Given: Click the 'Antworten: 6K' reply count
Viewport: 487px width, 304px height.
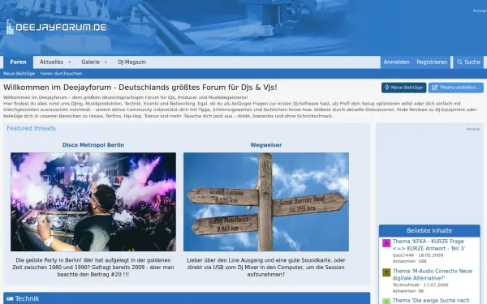Looking at the screenshot, I should click(408, 291).
